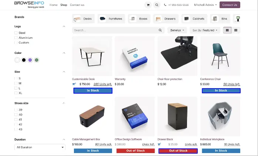Switch to grid view layout
Image resolution: width=258 pixels, height=156 pixels.
coord(227,30)
